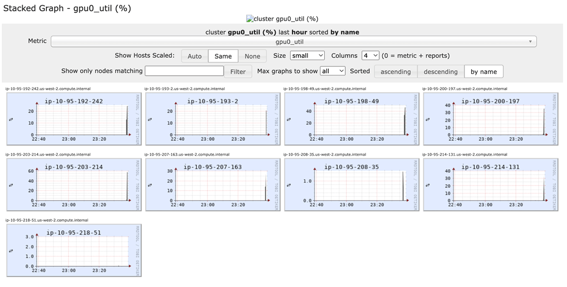Set hosts scaled to None
567x287 pixels.
252,56
